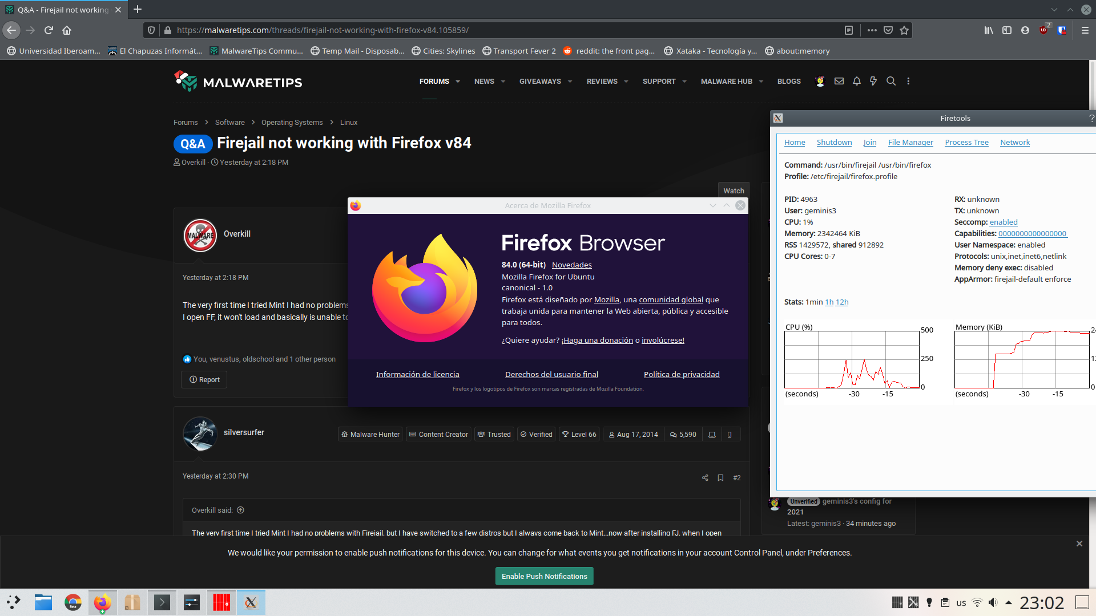
Task: Expand the MALWARE HUB dropdown arrow
Action: click(761, 82)
